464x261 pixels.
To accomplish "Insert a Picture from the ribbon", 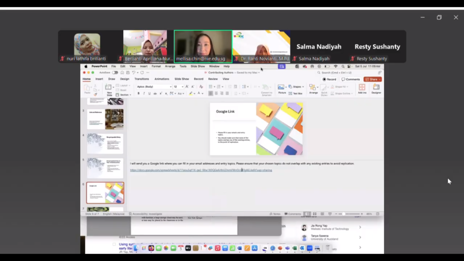I will coord(282,88).
